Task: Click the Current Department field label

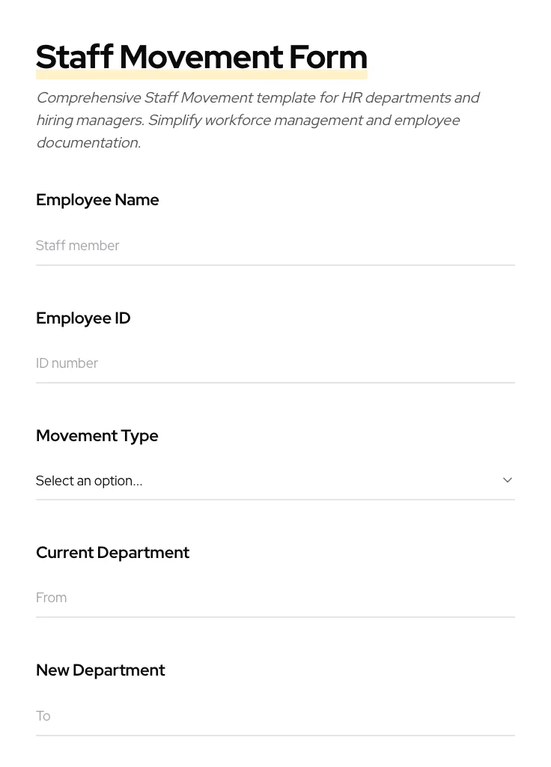Action: (112, 553)
